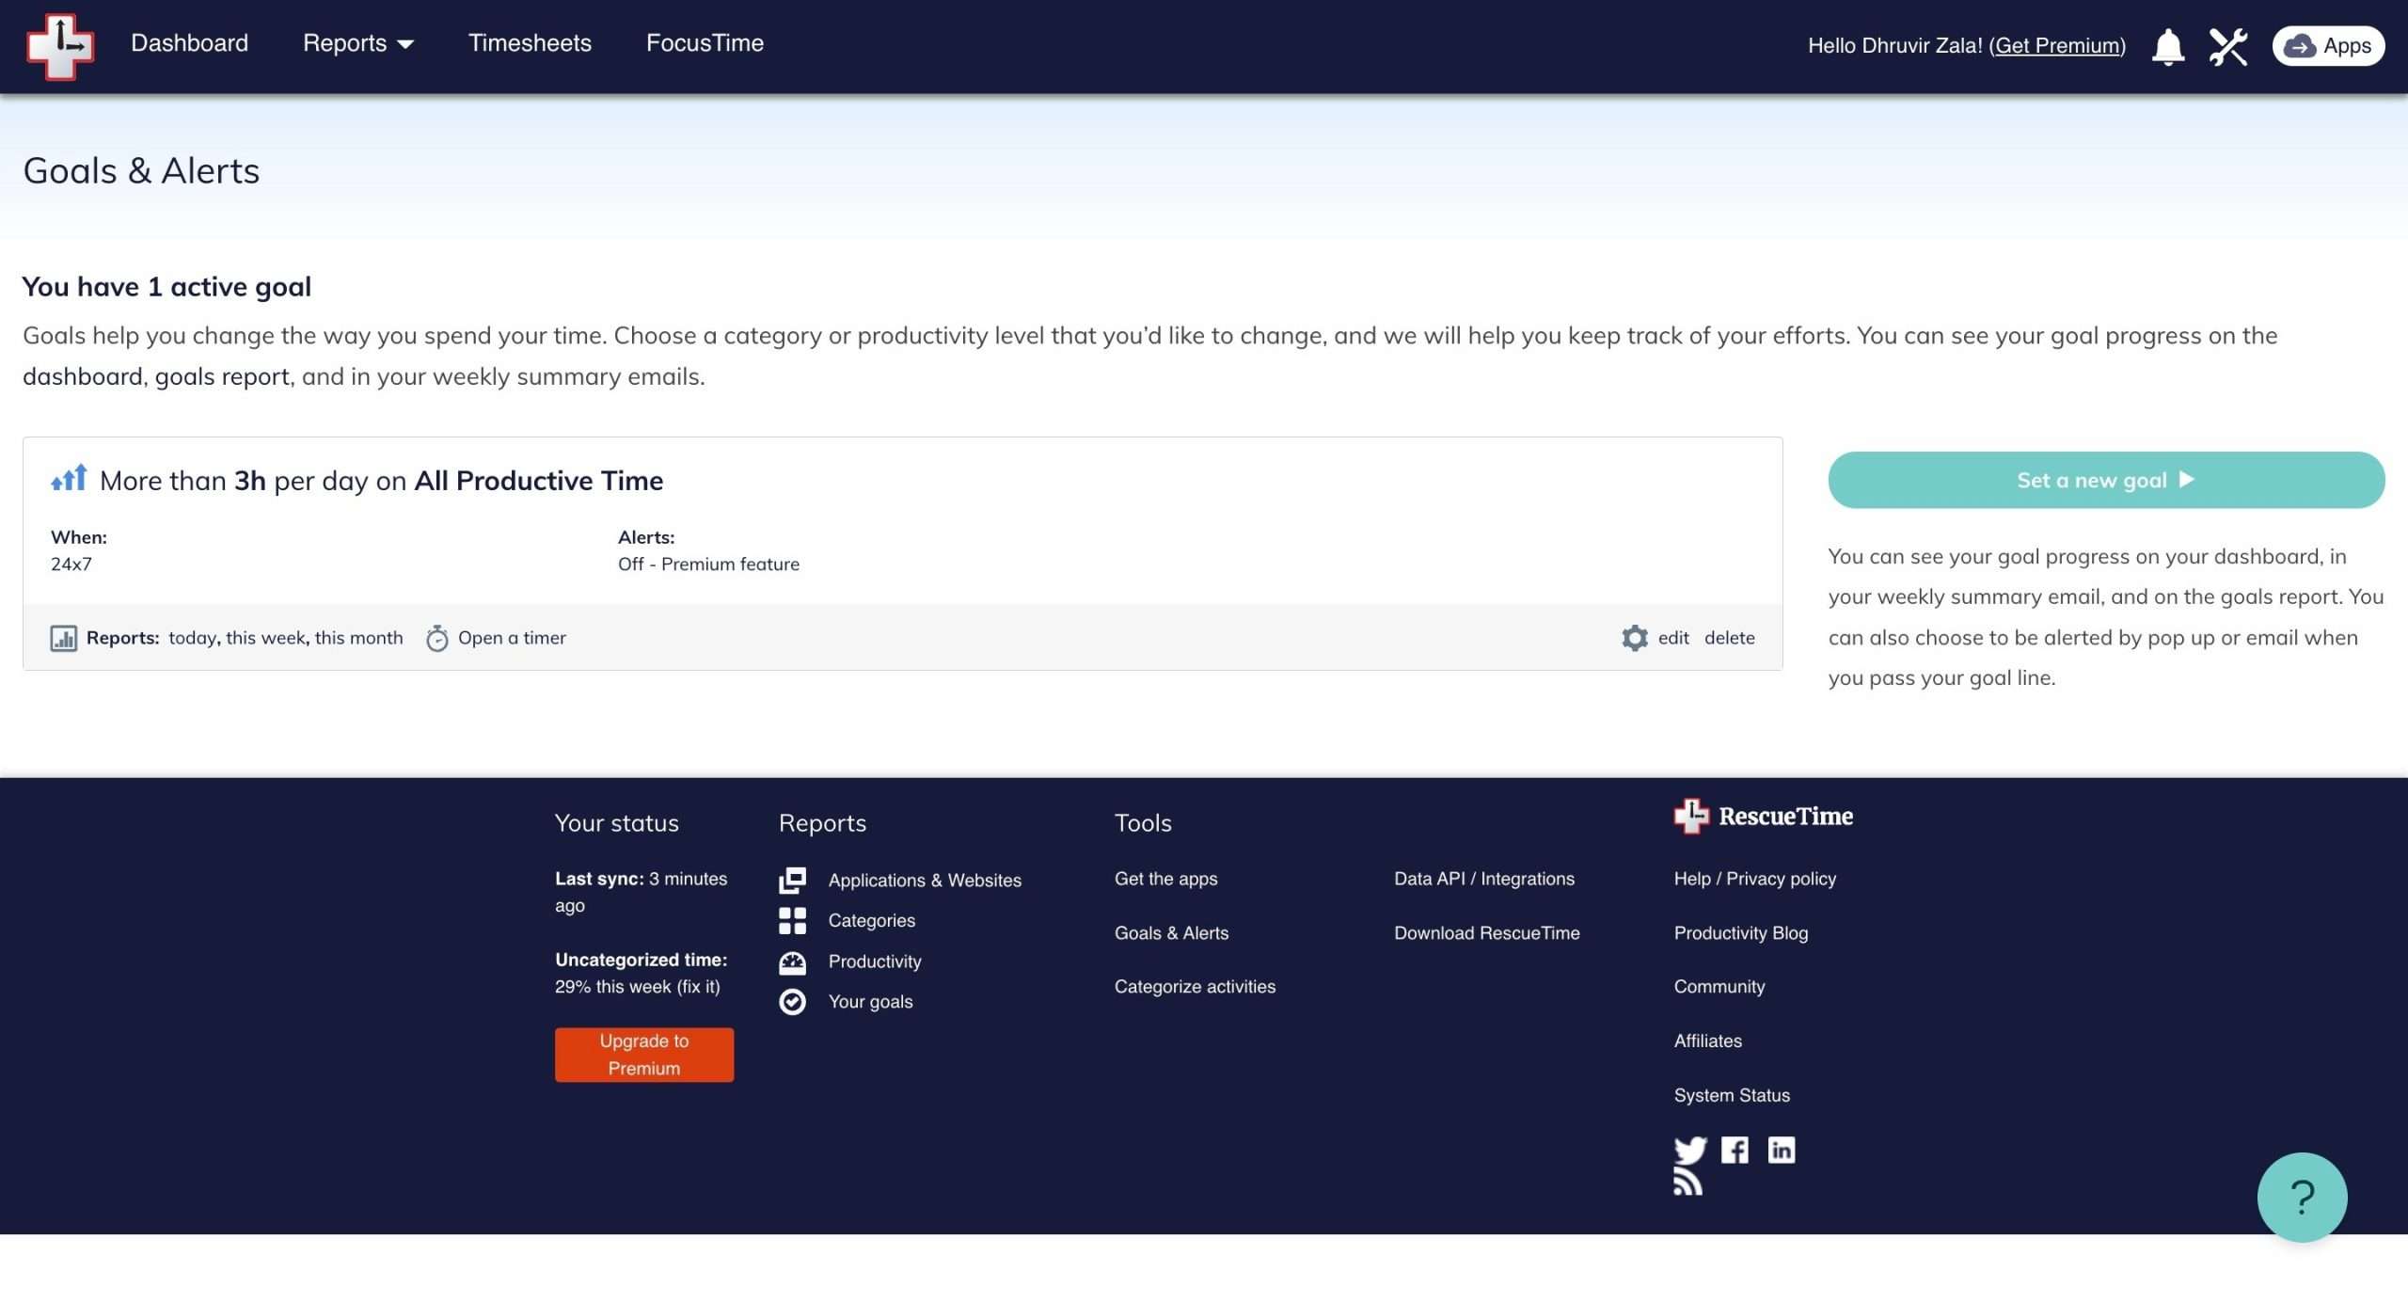The height and width of the screenshot is (1303, 2408).
Task: Open Data API / Integrations link
Action: [1483, 879]
